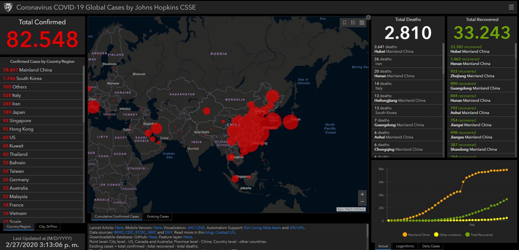Toggle Other Locations series in chart legend

447,235
